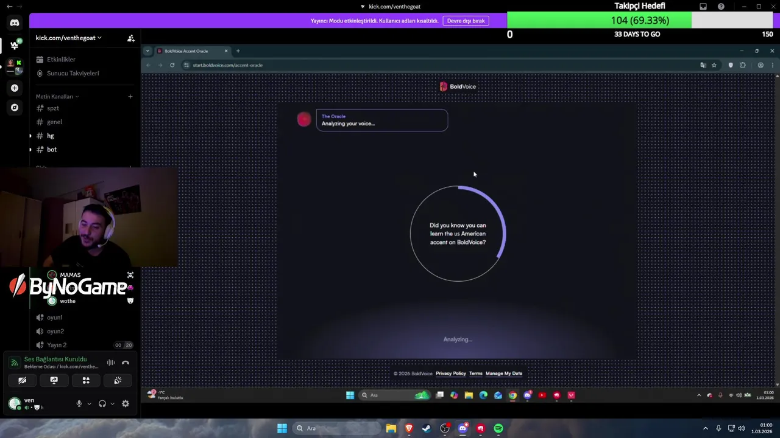Mute the Discord microphone

(x=79, y=404)
